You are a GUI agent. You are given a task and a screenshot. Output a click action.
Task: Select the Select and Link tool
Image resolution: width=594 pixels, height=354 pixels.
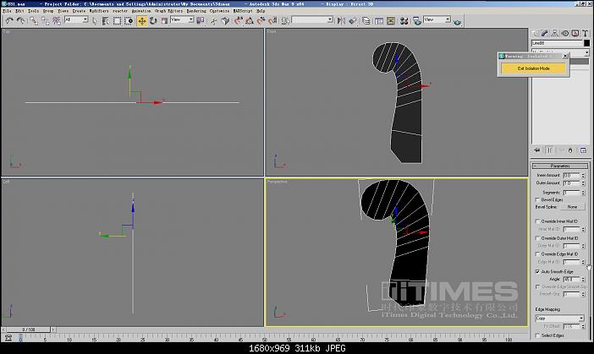point(34,21)
